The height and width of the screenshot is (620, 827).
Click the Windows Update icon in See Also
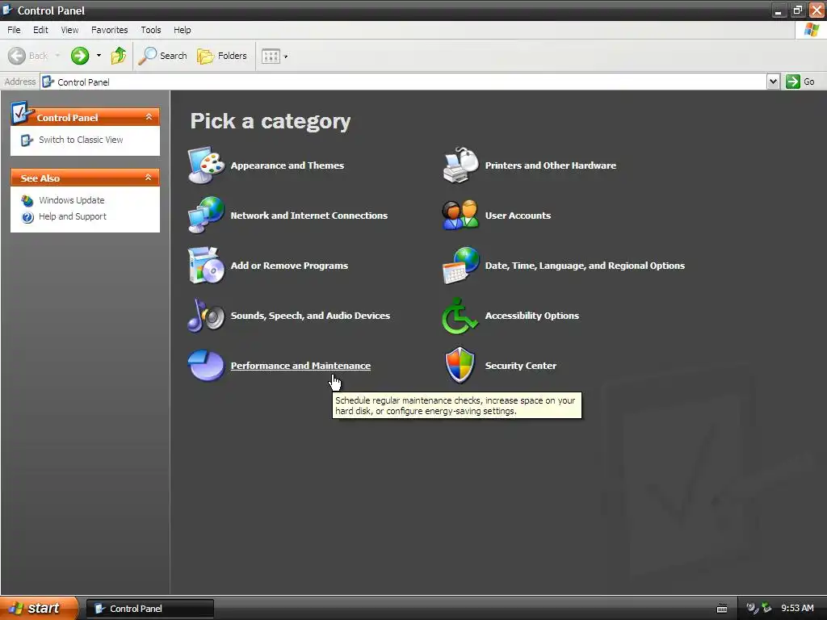(27, 200)
